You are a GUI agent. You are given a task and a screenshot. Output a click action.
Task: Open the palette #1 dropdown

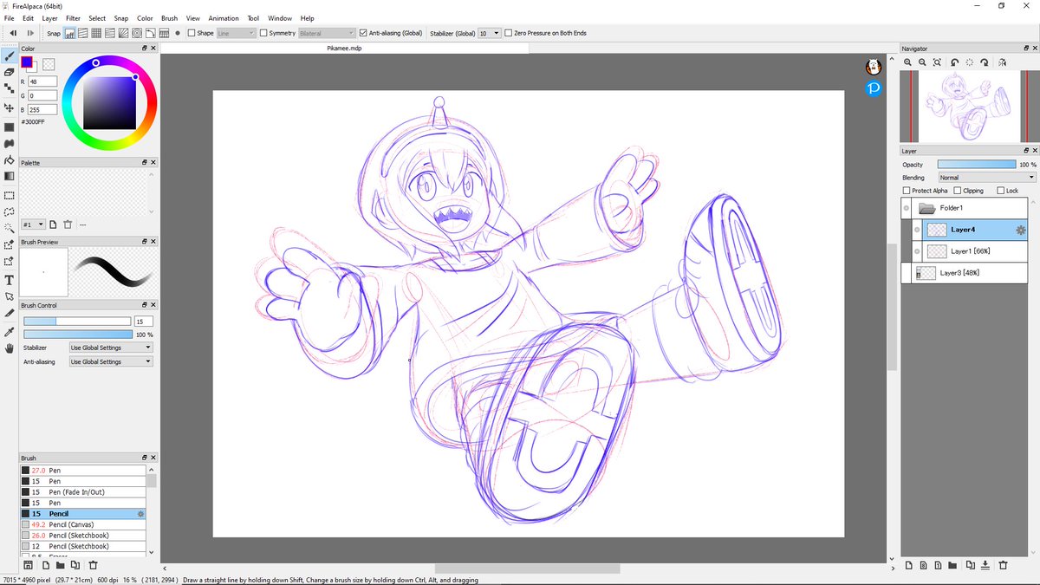[x=34, y=224]
